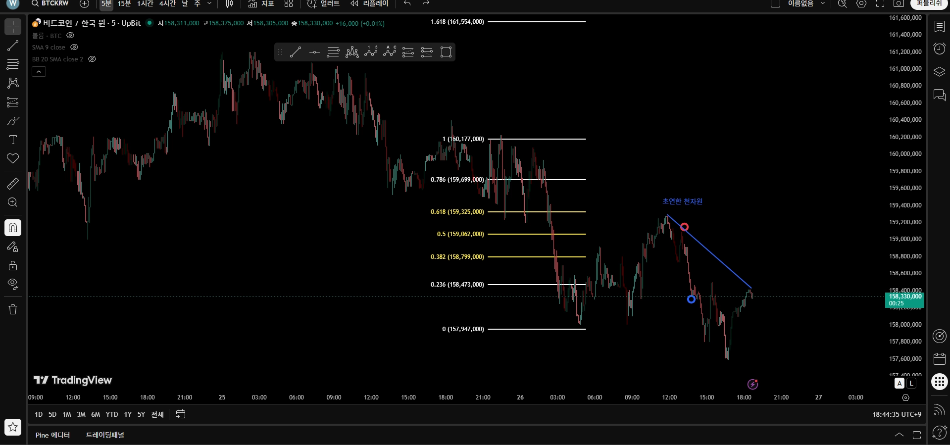Open the Pine 에디터 tab
The image size is (950, 445).
tap(52, 435)
